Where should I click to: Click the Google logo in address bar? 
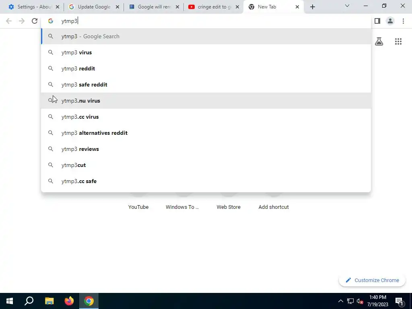click(50, 21)
